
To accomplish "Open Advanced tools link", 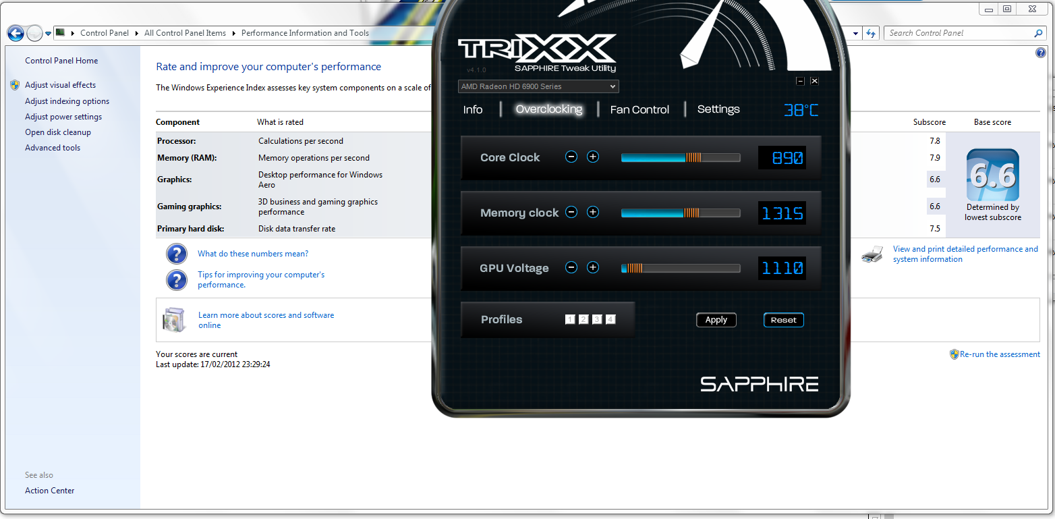I will pyautogui.click(x=53, y=148).
